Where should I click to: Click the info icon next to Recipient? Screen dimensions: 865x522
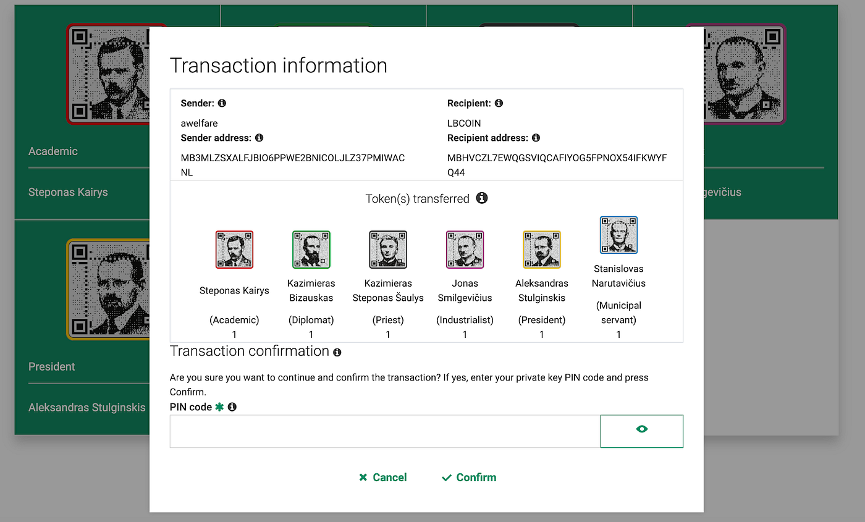tap(499, 103)
